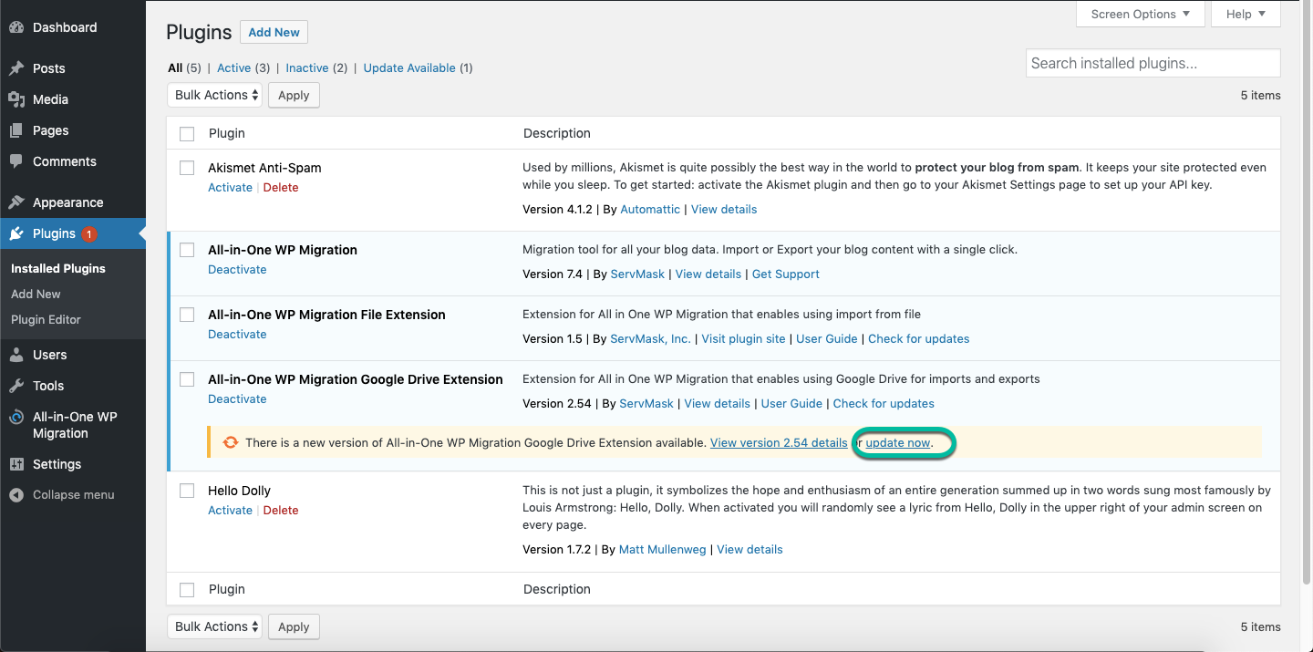Image resolution: width=1313 pixels, height=652 pixels.
Task: Click the All-in-One WP Migration sidebar icon
Action: point(16,418)
